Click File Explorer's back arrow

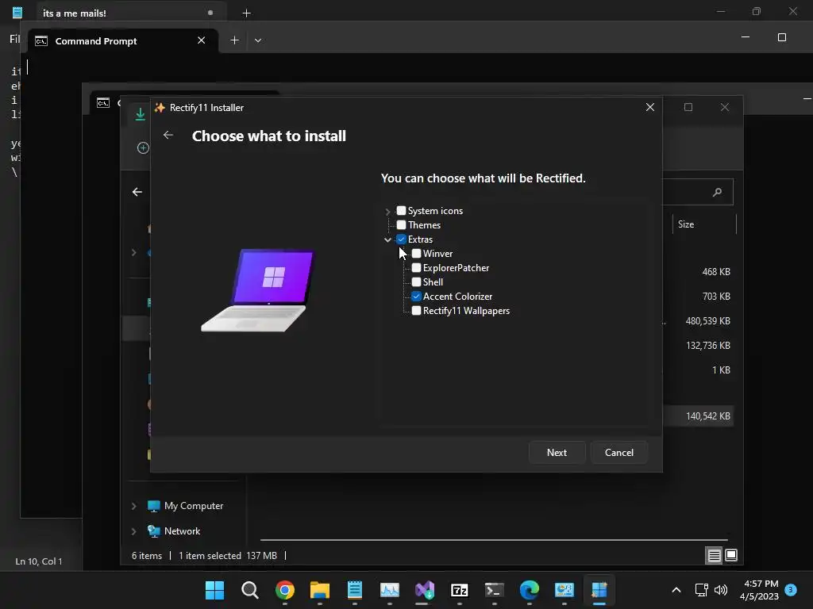[137, 192]
